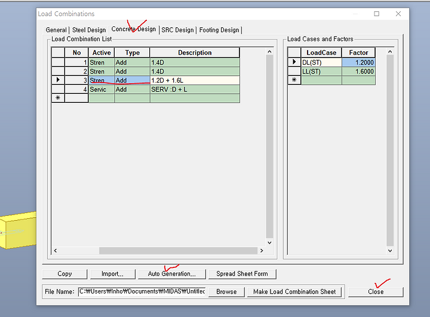Click combination number 1 cell
The image size is (430, 317).
pos(76,62)
